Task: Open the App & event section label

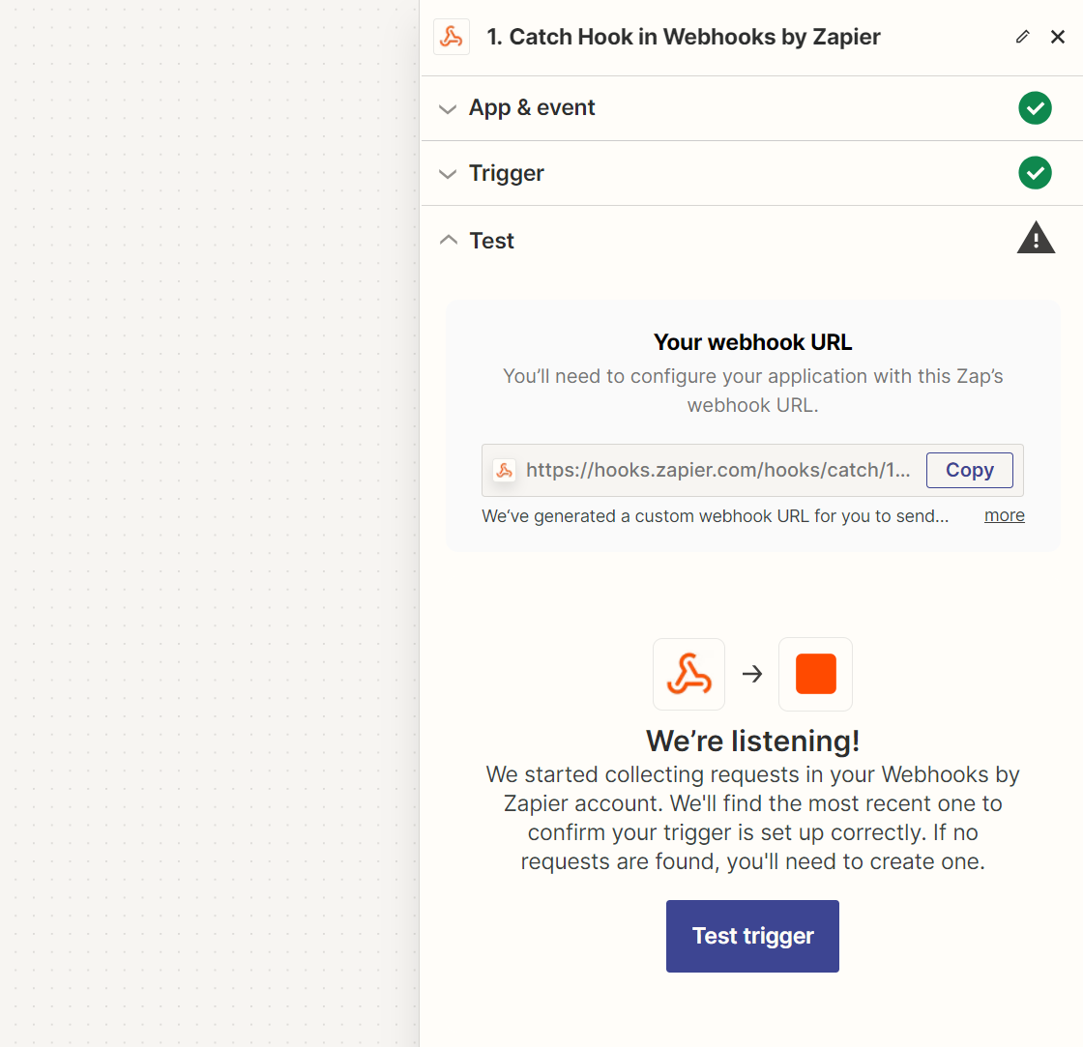Action: (532, 108)
